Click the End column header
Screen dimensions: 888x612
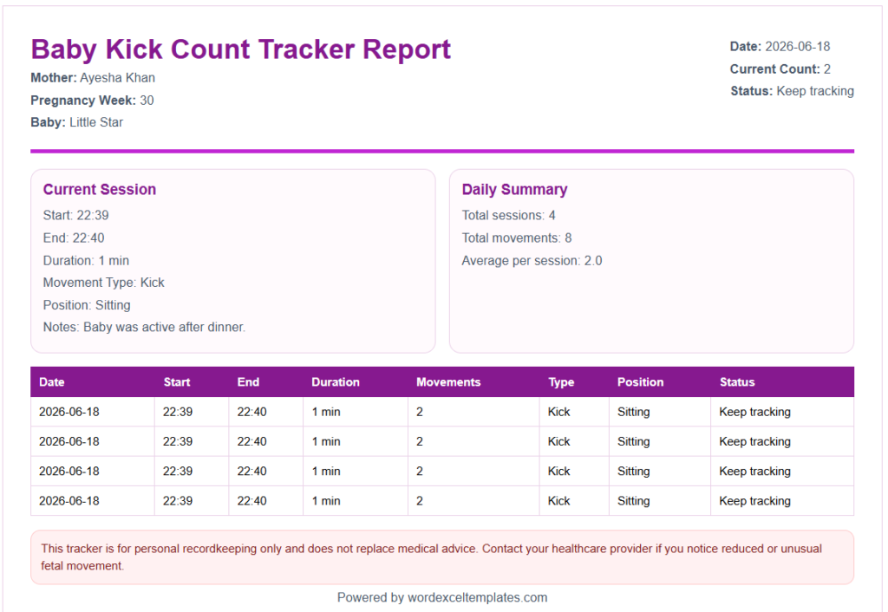(x=248, y=382)
